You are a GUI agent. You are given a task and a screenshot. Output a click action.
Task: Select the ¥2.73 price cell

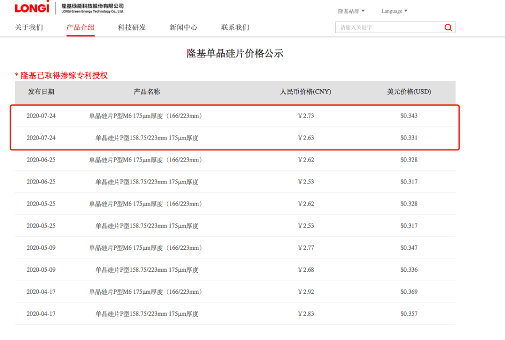point(306,116)
